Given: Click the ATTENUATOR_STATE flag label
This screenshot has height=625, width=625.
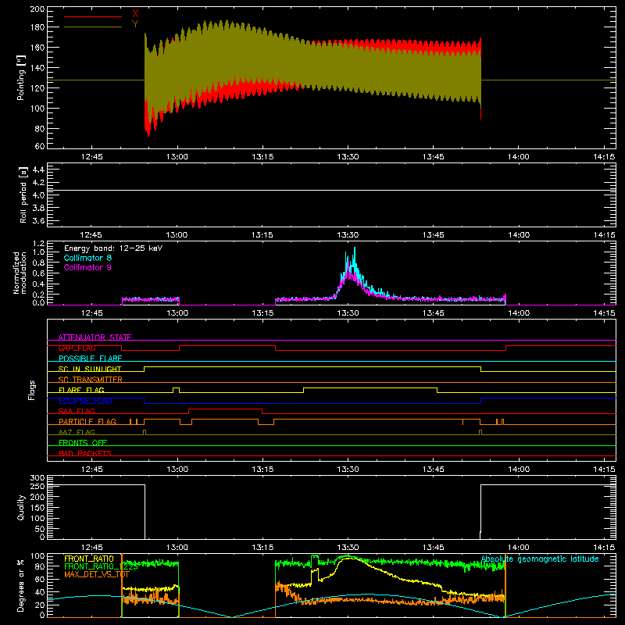Looking at the screenshot, I should point(95,337).
